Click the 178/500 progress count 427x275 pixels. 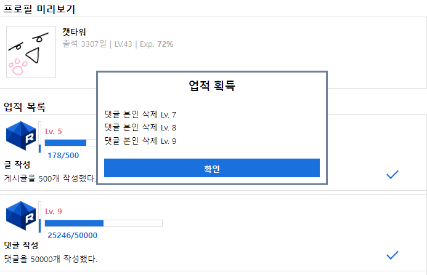click(x=63, y=155)
